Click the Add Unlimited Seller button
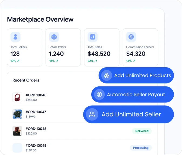This screenshot has height=155, width=182. click(x=129, y=114)
